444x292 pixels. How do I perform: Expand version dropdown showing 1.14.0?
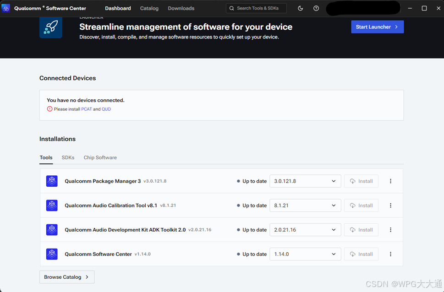coord(305,254)
